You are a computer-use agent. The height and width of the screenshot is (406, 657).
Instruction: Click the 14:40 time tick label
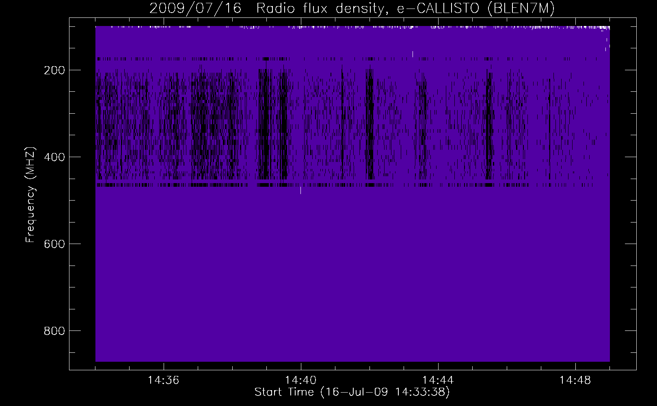click(x=300, y=380)
